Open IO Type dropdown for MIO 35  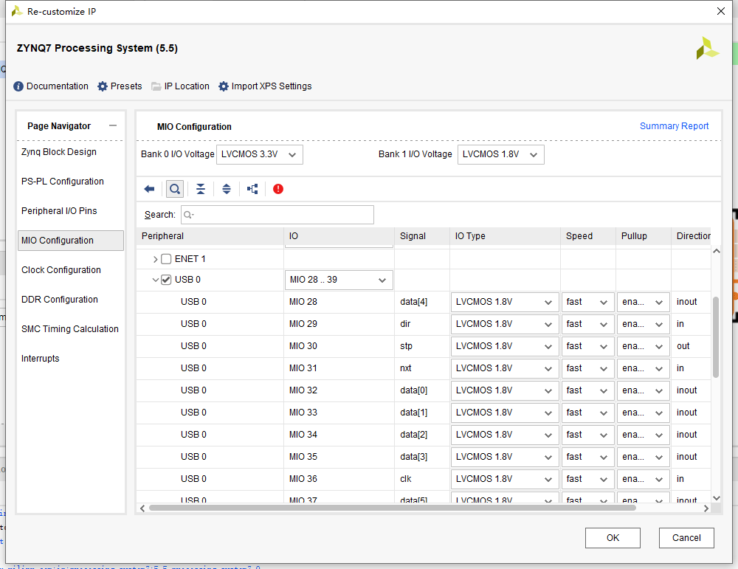505,457
